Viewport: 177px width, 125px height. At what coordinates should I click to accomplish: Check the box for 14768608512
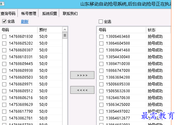(x=4, y=91)
